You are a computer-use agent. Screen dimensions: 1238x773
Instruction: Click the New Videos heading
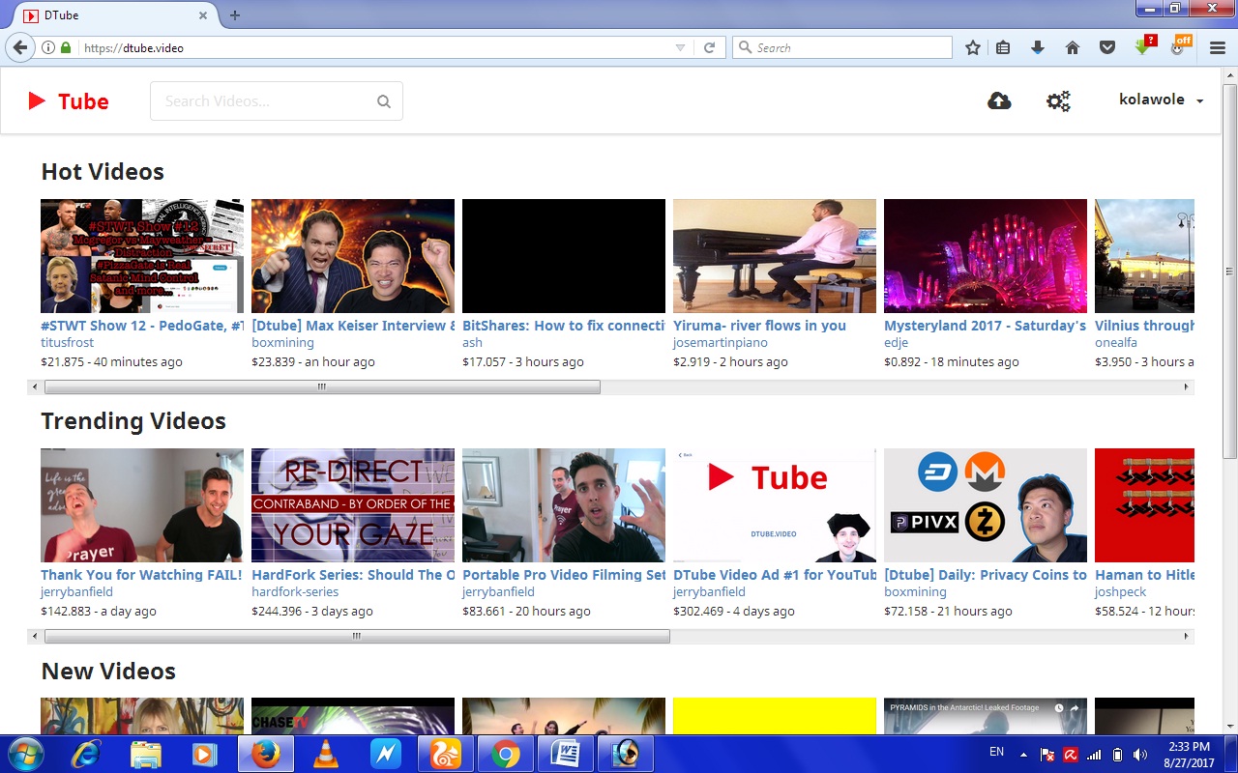click(108, 672)
